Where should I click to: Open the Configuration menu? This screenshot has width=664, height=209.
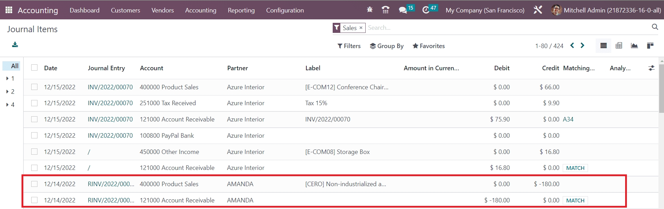285,10
